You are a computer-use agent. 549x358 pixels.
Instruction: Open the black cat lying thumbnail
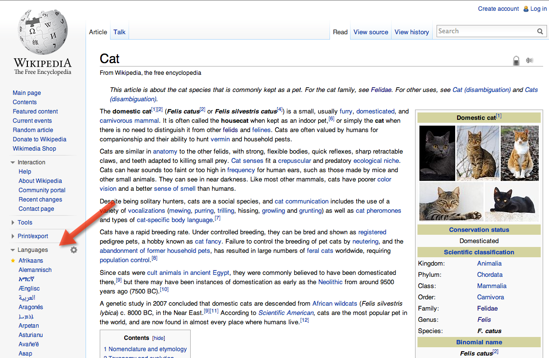511,202
